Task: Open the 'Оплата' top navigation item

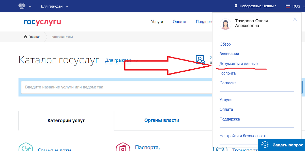Action: pyautogui.click(x=179, y=22)
